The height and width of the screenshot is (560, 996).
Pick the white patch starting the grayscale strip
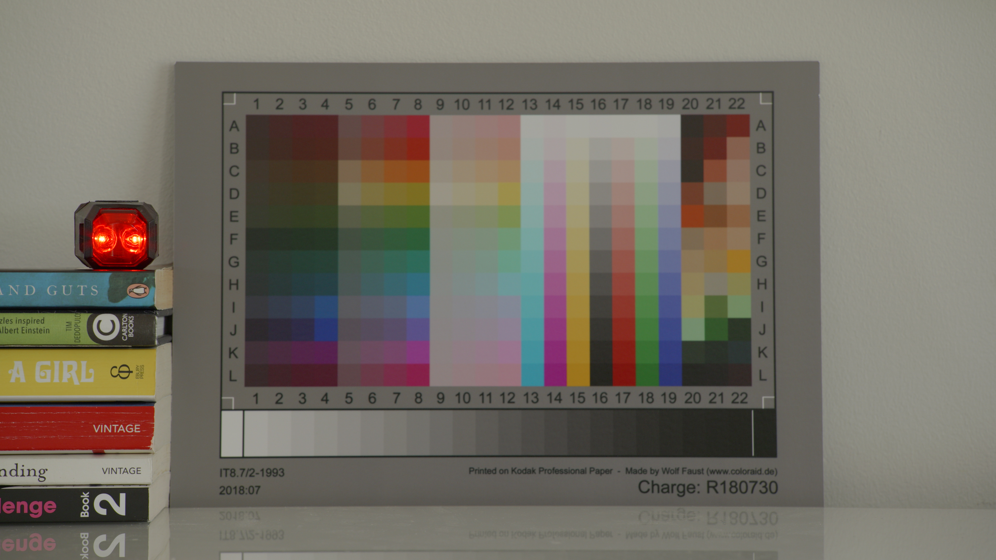point(232,433)
